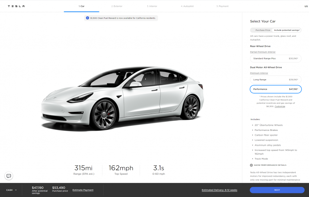This screenshot has width=309, height=197.
Task: Choose the Long Range option
Action: (x=275, y=80)
